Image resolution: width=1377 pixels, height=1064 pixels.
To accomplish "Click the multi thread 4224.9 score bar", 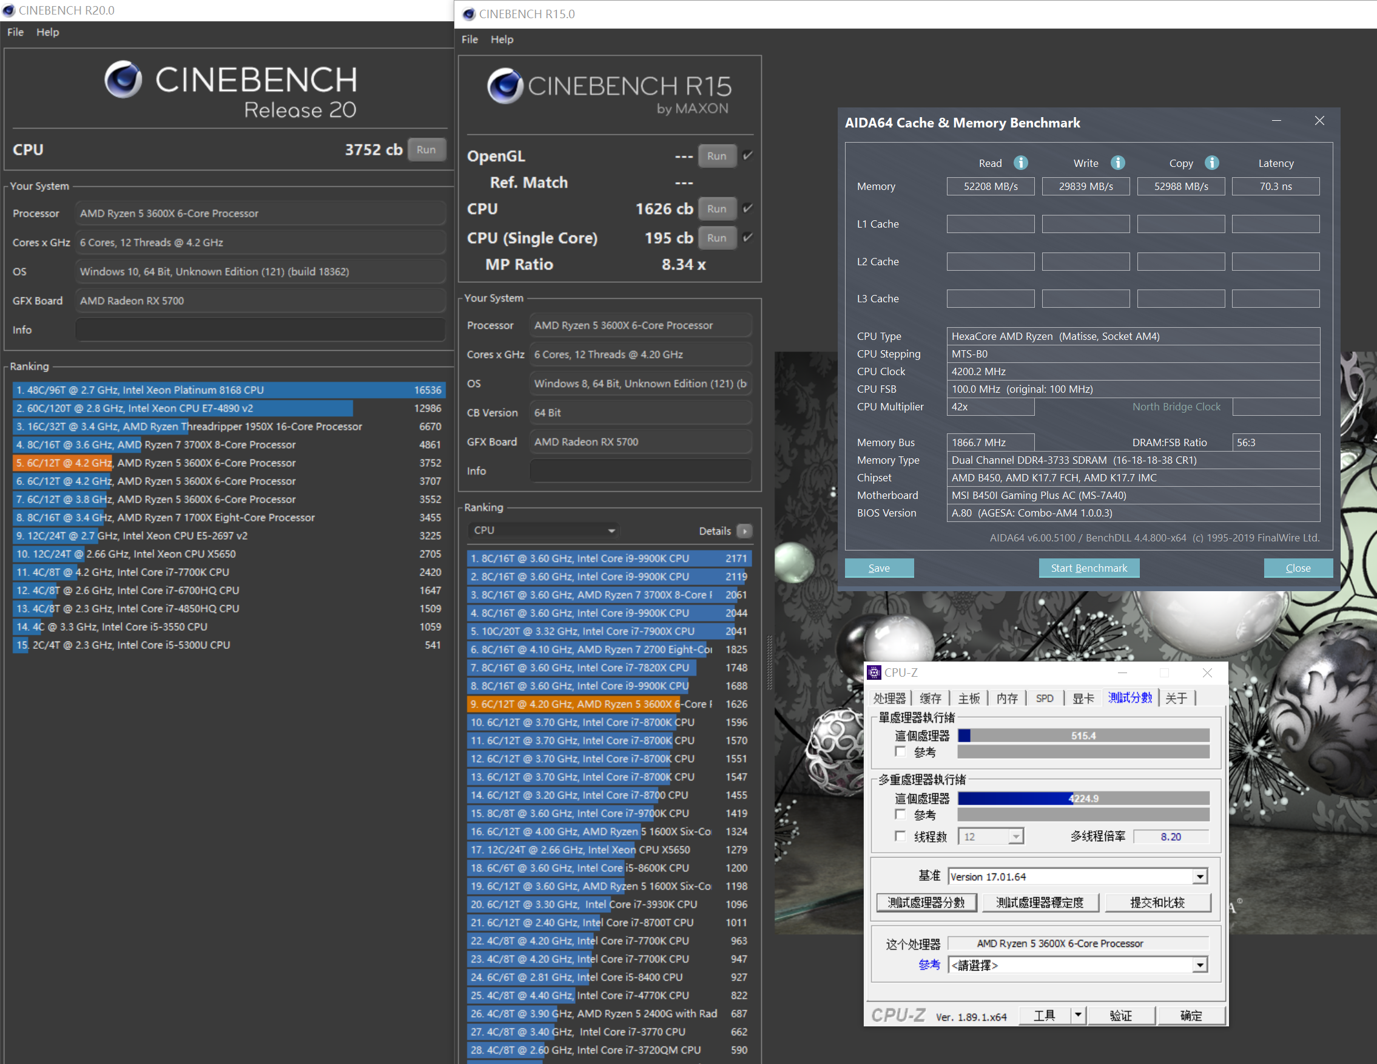I will pos(1083,798).
